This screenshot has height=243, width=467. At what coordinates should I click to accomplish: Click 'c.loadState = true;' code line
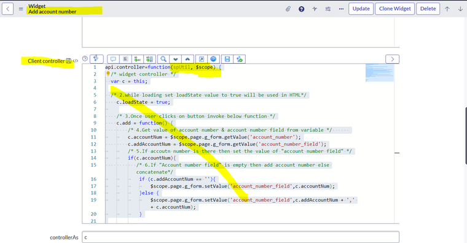143,102
